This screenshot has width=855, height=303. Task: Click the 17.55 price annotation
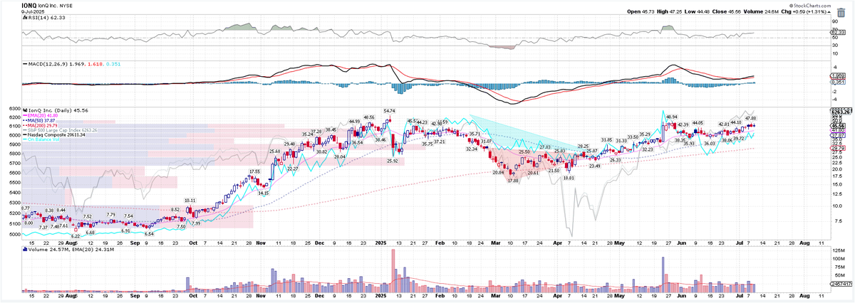point(254,171)
